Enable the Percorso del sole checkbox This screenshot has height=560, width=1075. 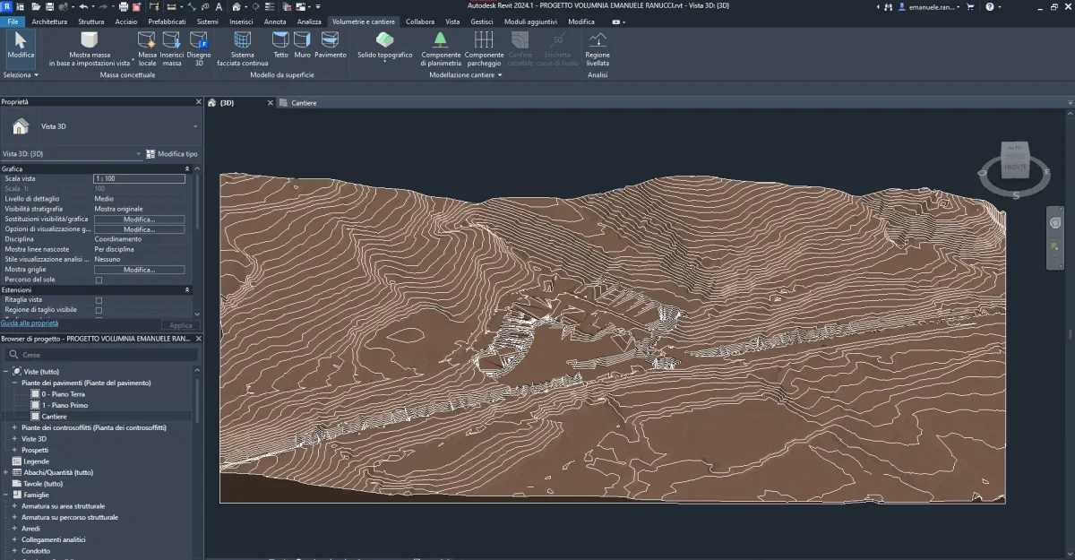[100, 279]
